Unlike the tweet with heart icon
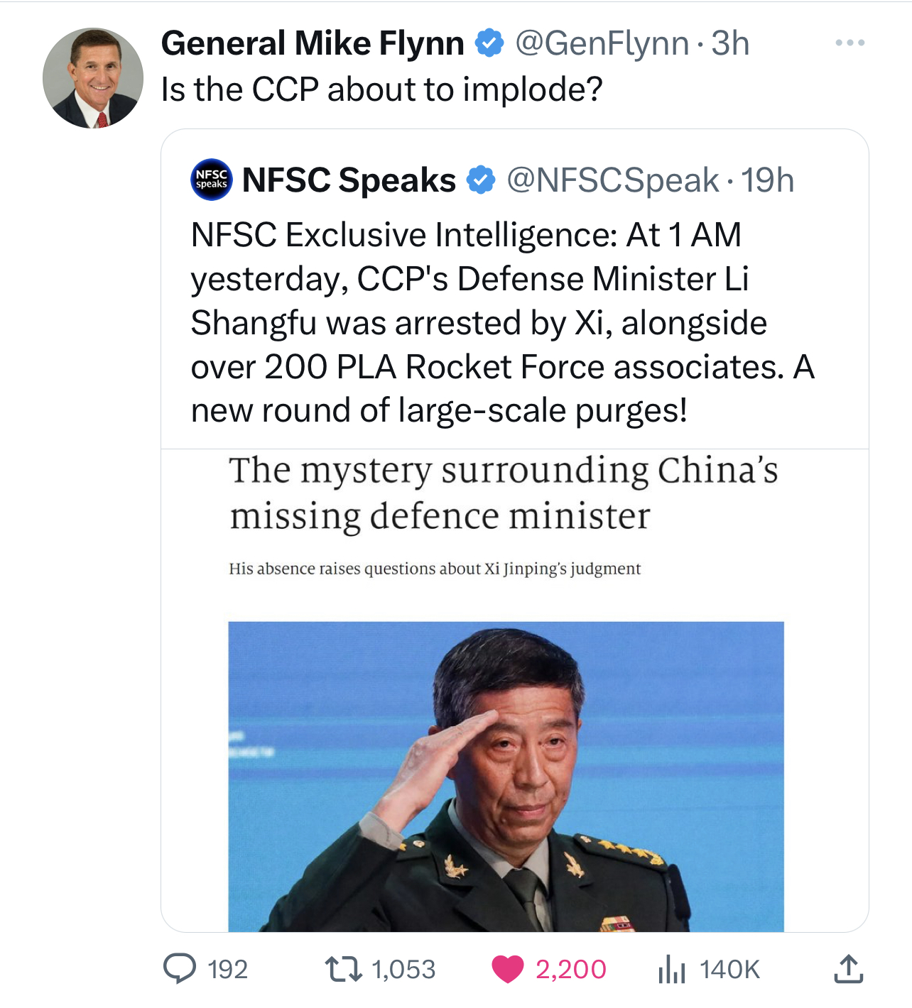 (507, 969)
